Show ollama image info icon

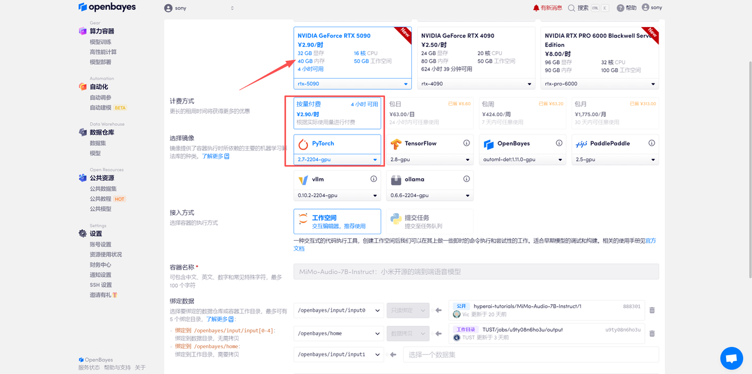466,179
